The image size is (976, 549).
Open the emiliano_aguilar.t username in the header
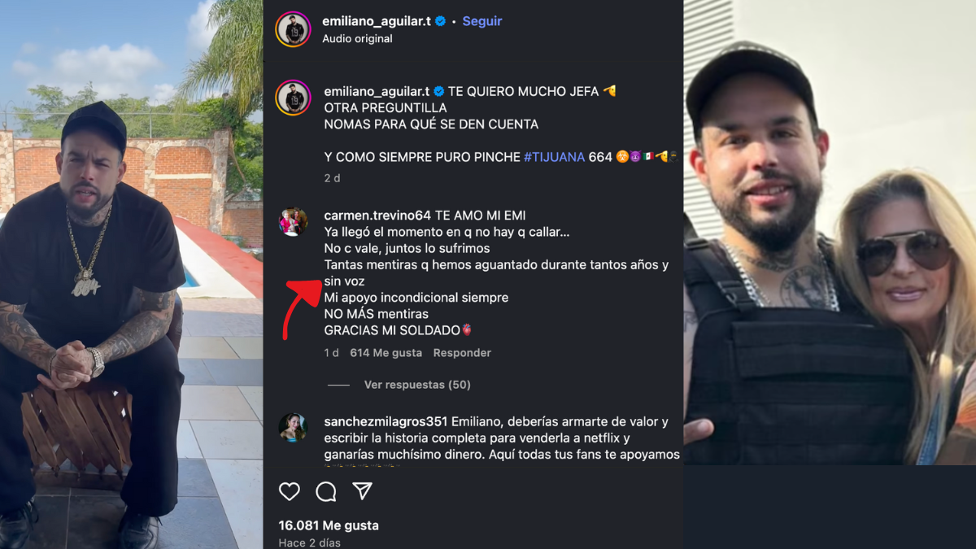377,22
